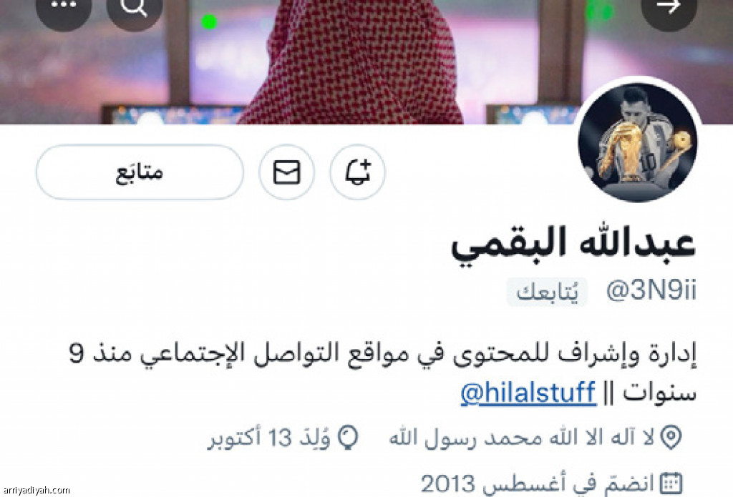Click the location text لا آله الا الله
733x497 pixels.
pyautogui.click(x=522, y=438)
